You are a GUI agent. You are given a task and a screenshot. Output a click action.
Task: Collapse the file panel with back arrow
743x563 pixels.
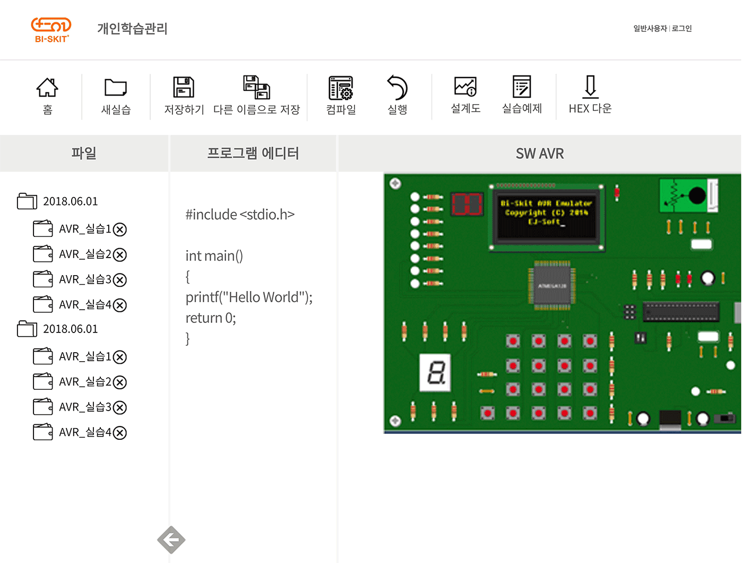click(171, 540)
